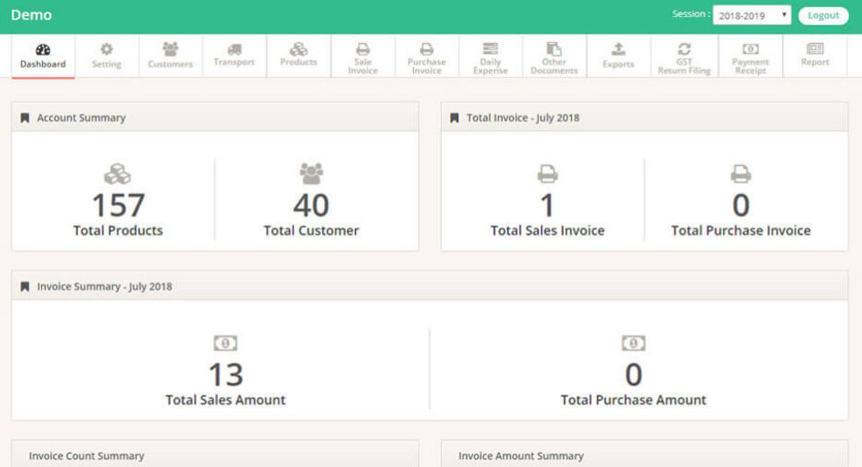862x467 pixels.
Task: Click money icon above Total Sales Amount
Action: tap(225, 343)
